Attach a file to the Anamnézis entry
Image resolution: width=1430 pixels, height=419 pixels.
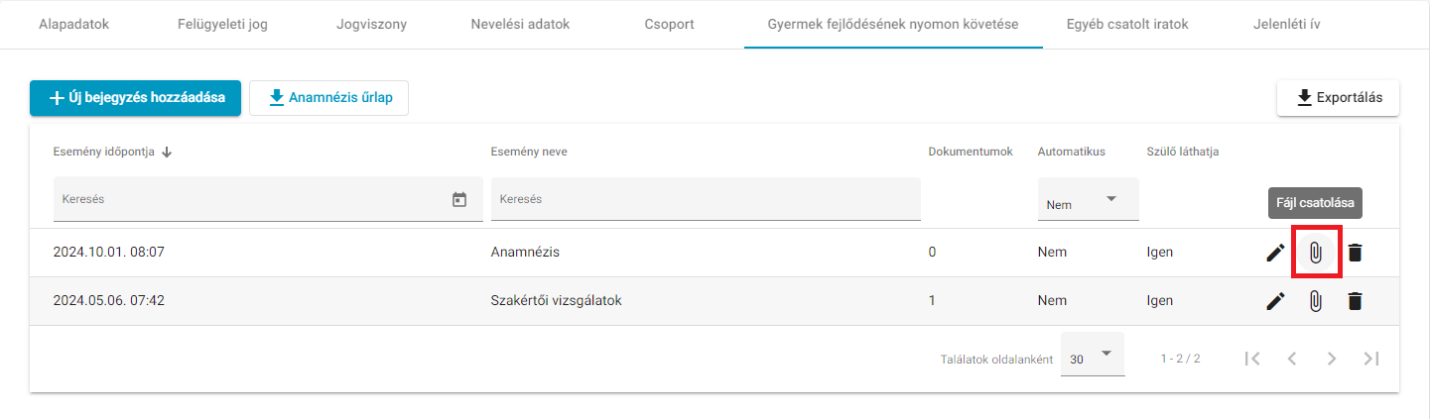tap(1316, 253)
